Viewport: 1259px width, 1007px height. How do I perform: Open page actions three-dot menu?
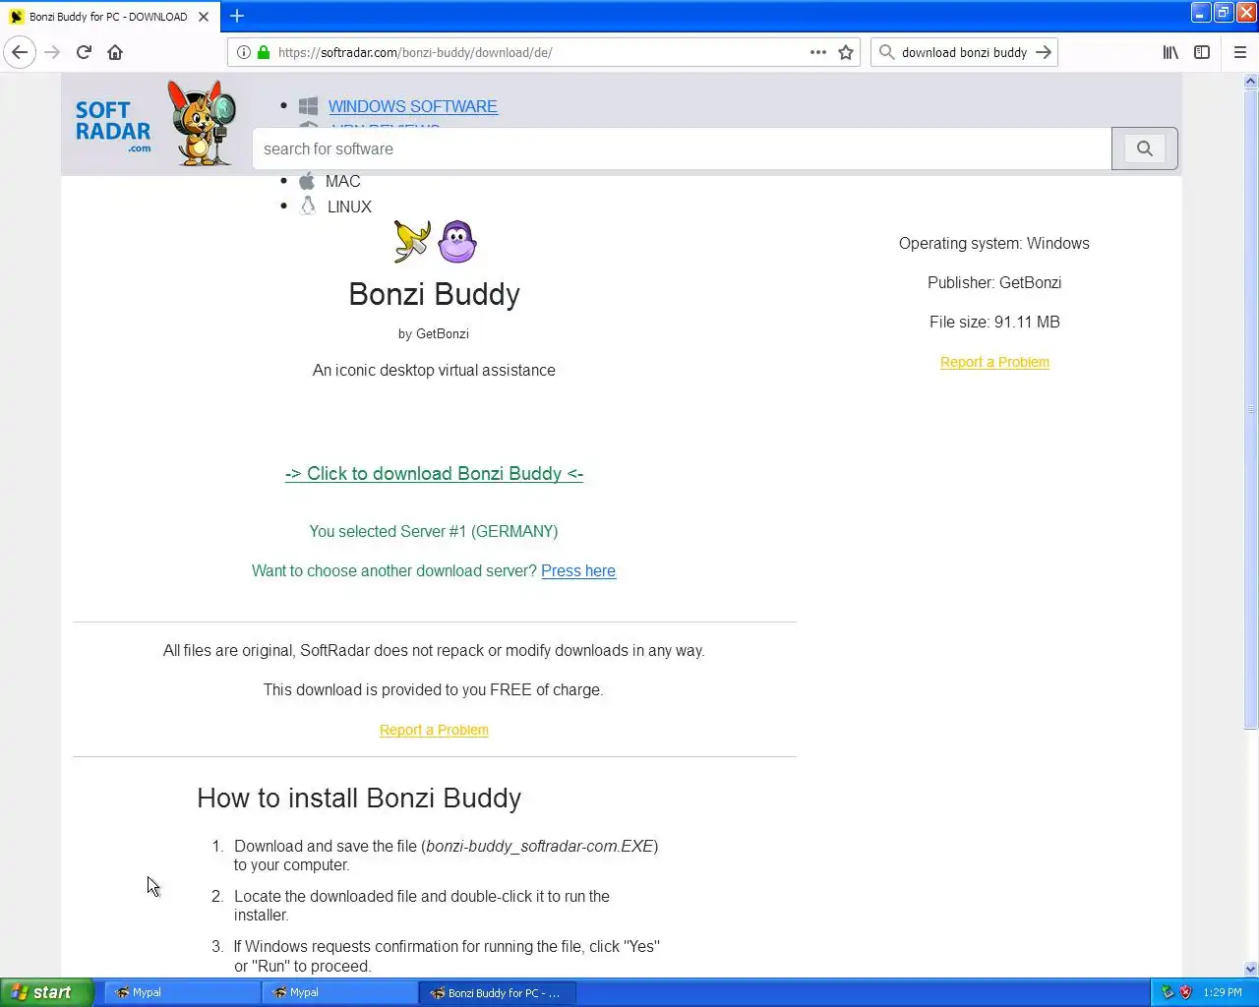(818, 52)
